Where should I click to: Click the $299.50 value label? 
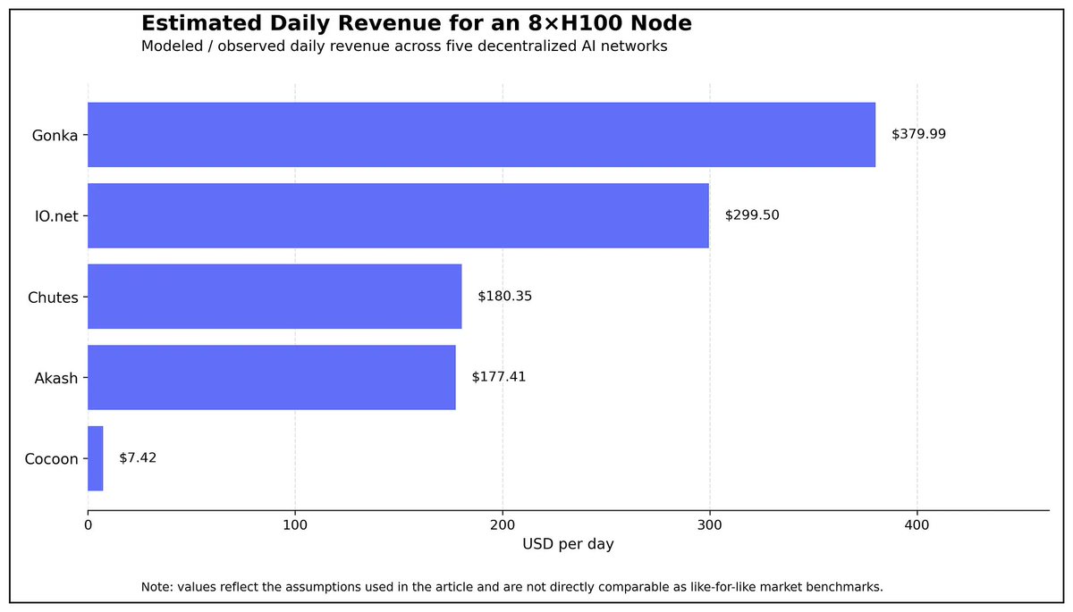coord(752,215)
